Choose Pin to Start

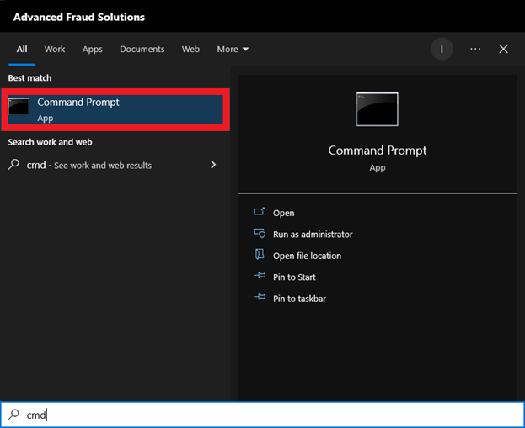click(294, 277)
